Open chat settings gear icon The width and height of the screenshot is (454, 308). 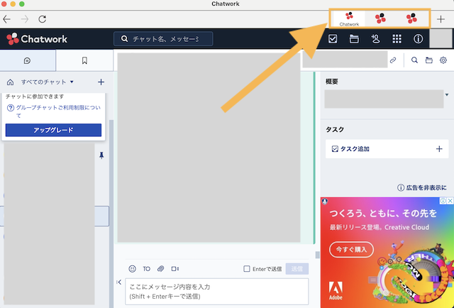(x=443, y=60)
